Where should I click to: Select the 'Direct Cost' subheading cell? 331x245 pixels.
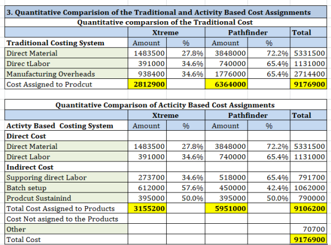(66, 136)
